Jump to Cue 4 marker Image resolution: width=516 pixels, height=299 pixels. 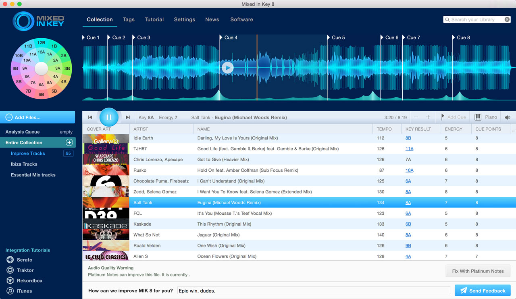click(229, 37)
